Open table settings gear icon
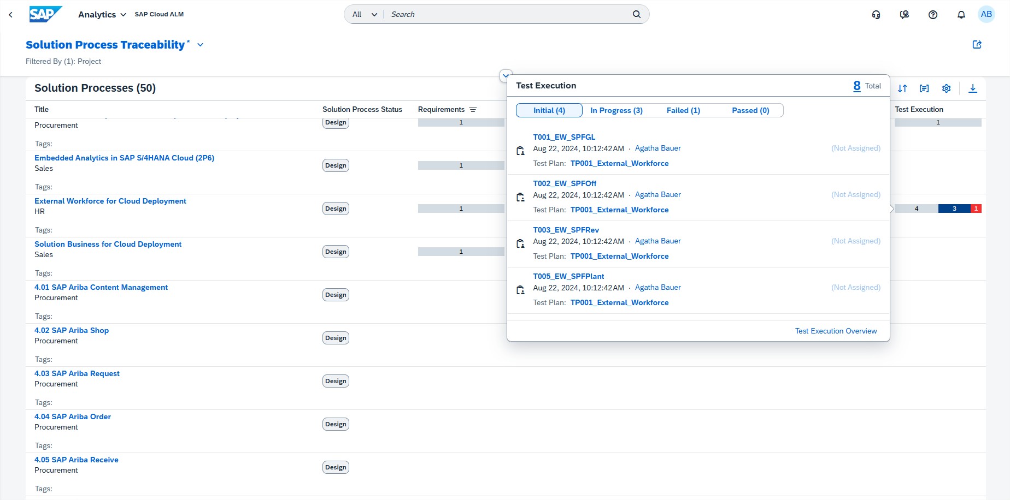Viewport: 1010px width, 500px height. pyautogui.click(x=947, y=88)
